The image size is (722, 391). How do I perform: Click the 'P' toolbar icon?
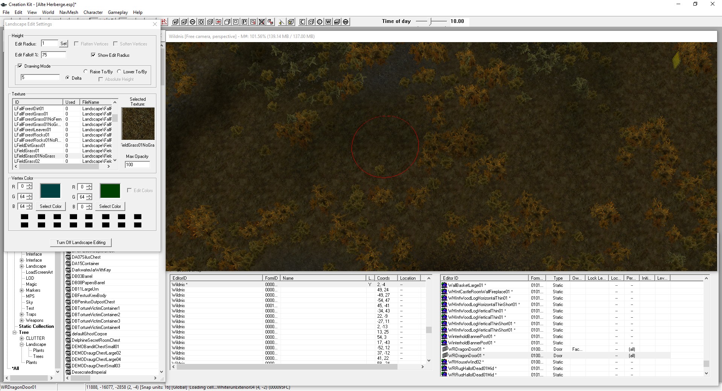tap(244, 22)
